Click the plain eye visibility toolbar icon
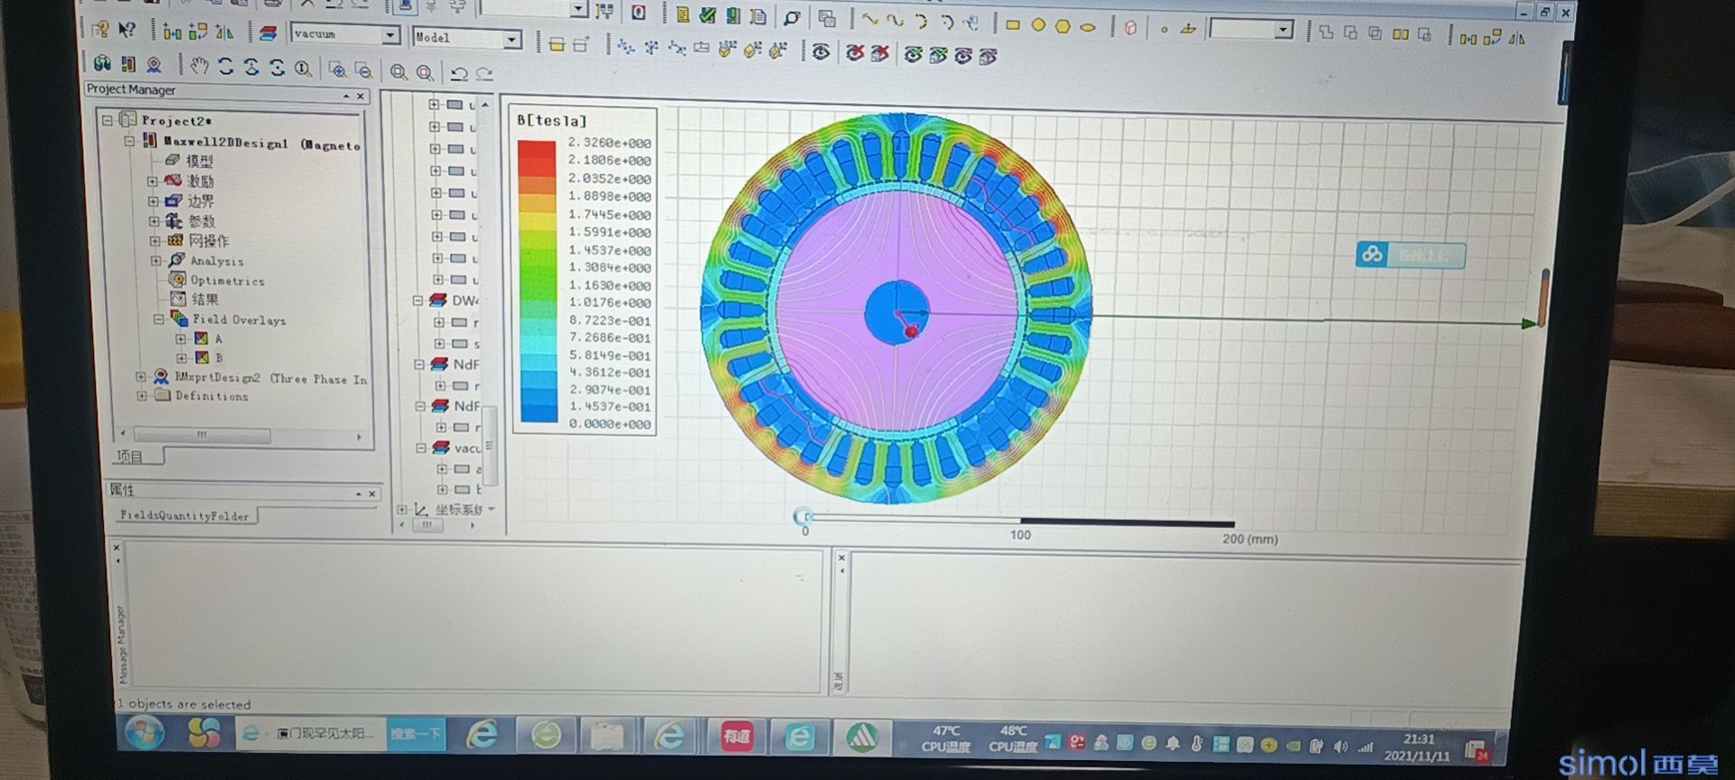Viewport: 1735px width, 780px height. pyautogui.click(x=821, y=51)
